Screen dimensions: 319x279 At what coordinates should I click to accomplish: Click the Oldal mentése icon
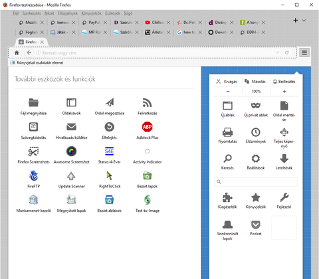284,106
